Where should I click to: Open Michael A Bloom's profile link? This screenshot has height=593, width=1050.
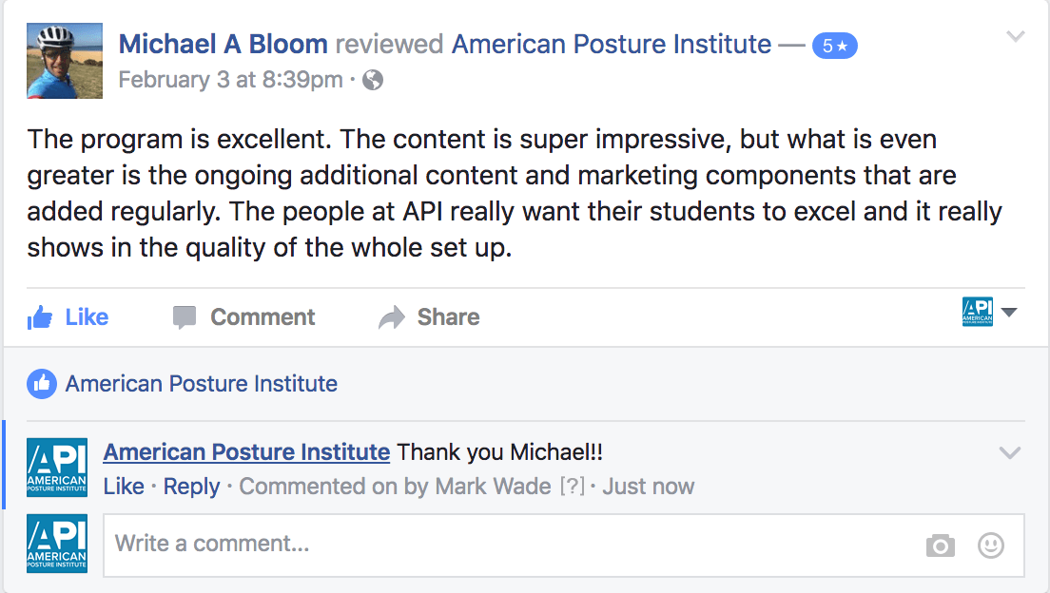pyautogui.click(x=224, y=44)
